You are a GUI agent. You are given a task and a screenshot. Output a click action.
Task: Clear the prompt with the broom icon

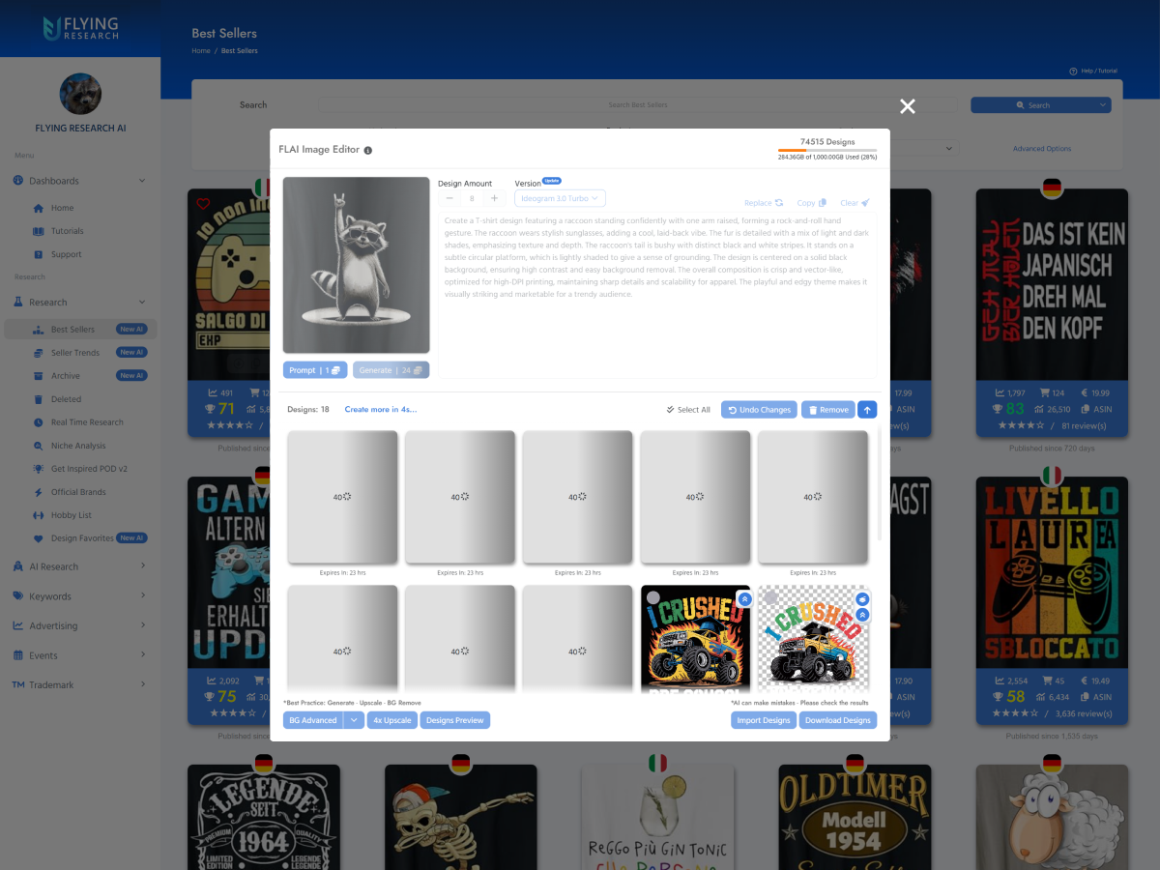(x=865, y=203)
